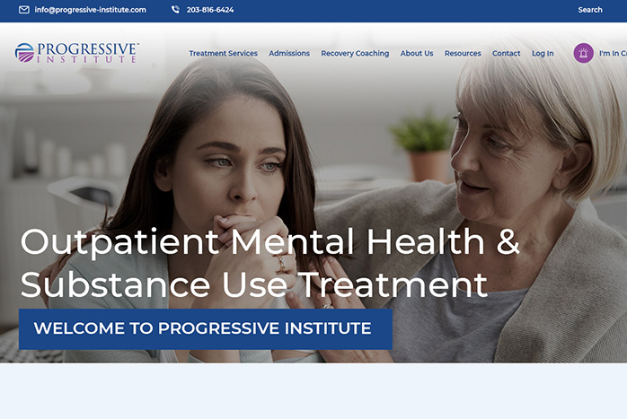Screen dimensions: 627x419
Task: Open the Search option in top bar
Action: coord(590,10)
